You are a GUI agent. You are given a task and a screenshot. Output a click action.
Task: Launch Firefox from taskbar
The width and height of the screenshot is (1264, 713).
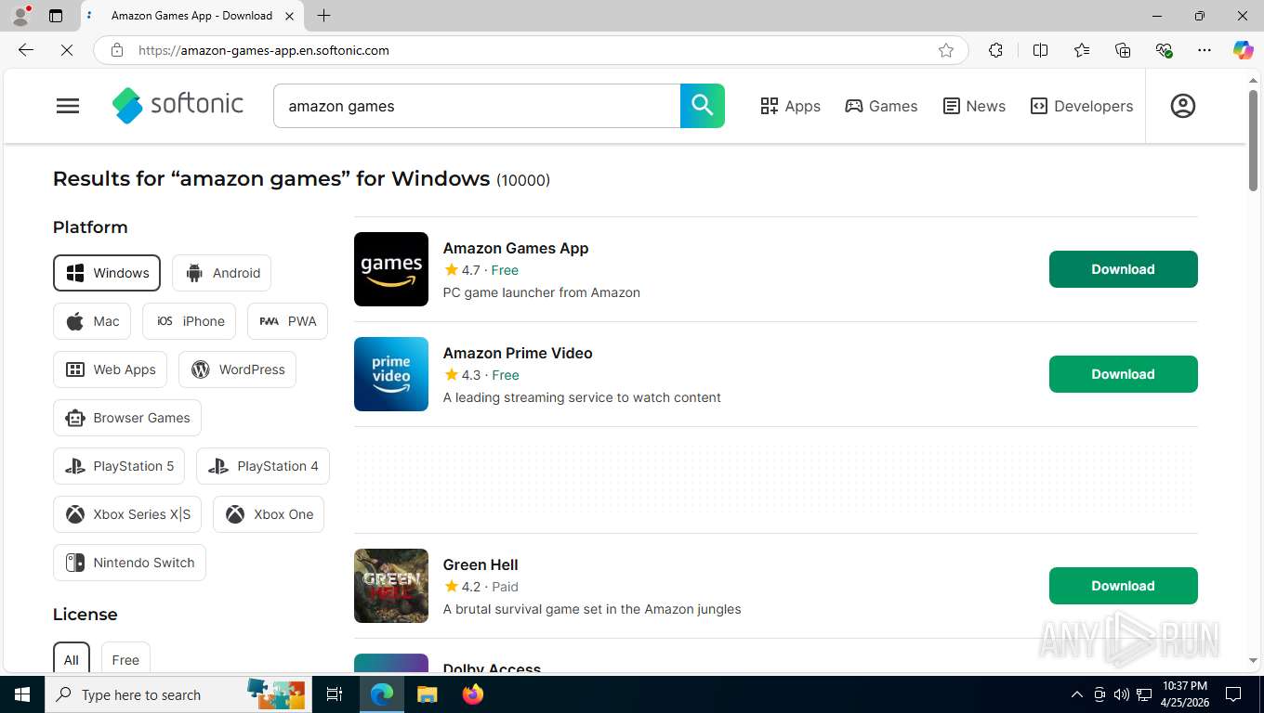[473, 694]
